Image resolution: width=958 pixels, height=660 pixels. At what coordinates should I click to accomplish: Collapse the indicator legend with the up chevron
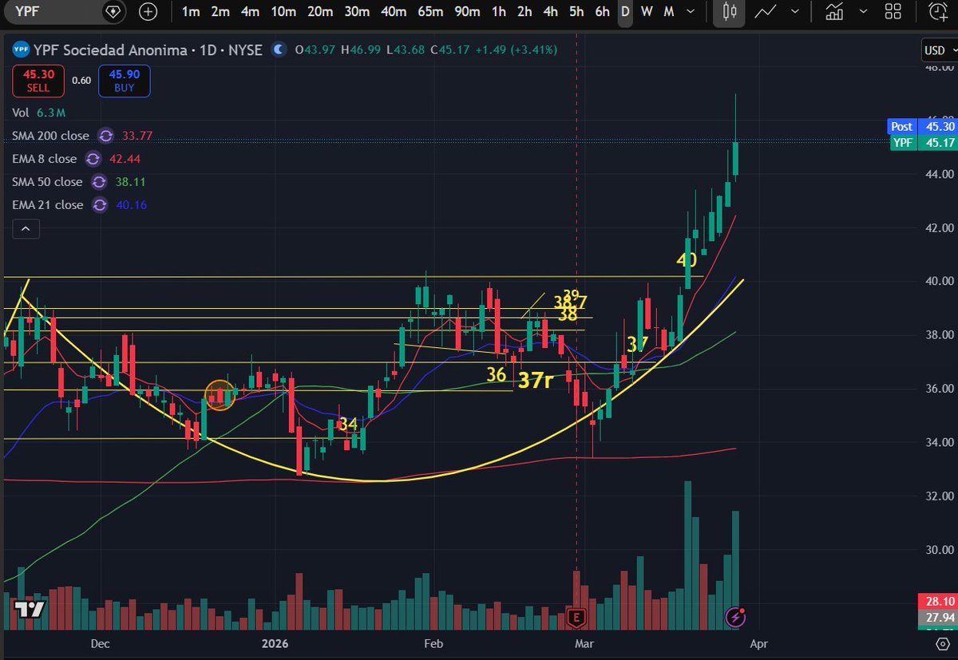click(26, 229)
